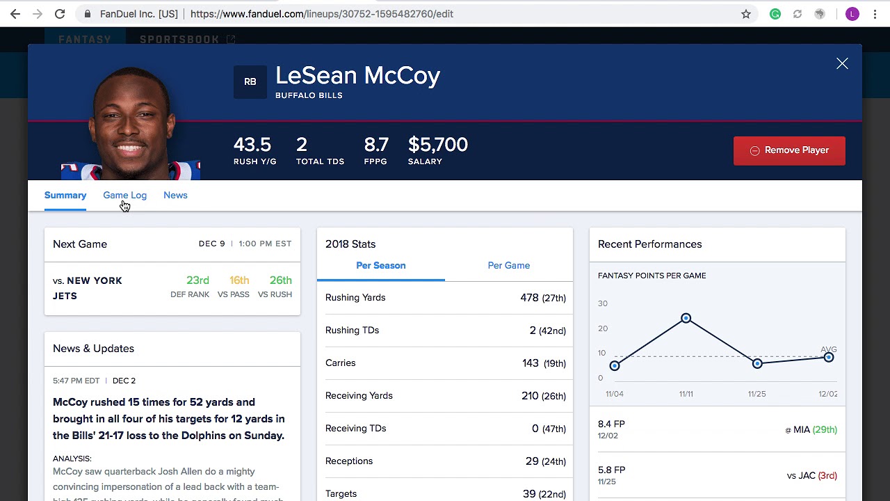Select the 12/02 data point on the chart
890x501 pixels.
click(828, 357)
